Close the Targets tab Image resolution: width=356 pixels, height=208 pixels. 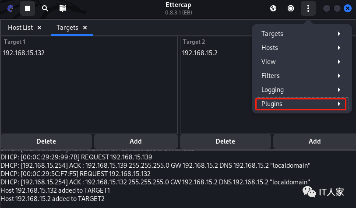coord(85,28)
